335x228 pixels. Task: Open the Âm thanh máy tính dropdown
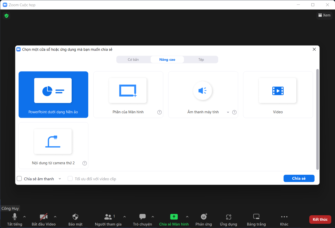click(228, 112)
